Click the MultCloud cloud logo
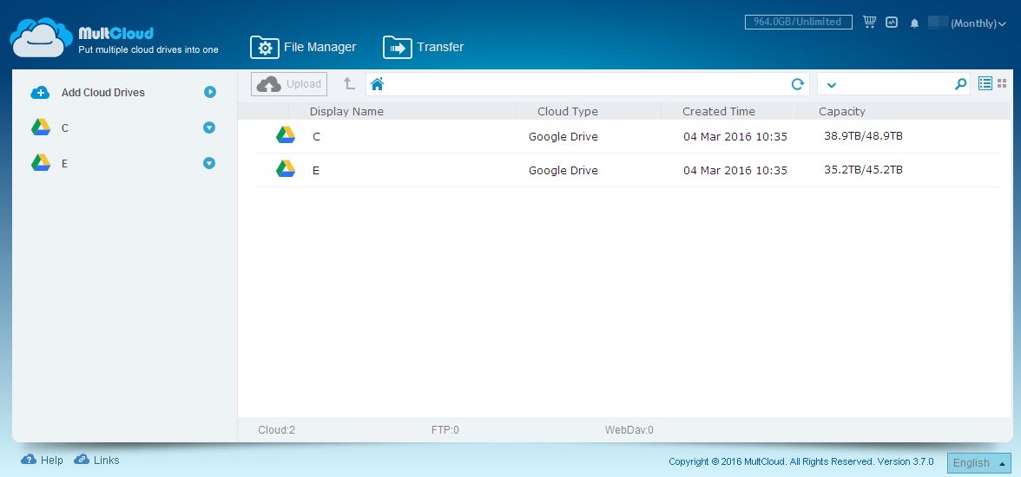The width and height of the screenshot is (1021, 477). point(41,38)
